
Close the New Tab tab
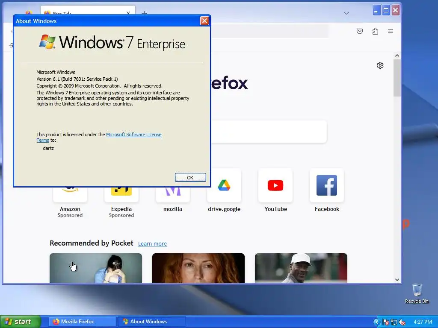[128, 13]
